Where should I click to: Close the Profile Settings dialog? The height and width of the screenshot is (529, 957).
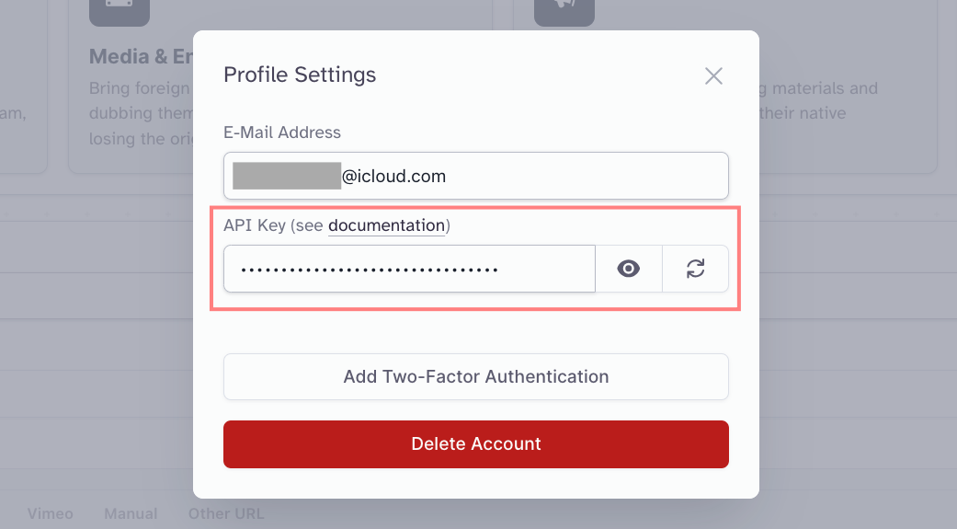click(x=713, y=76)
